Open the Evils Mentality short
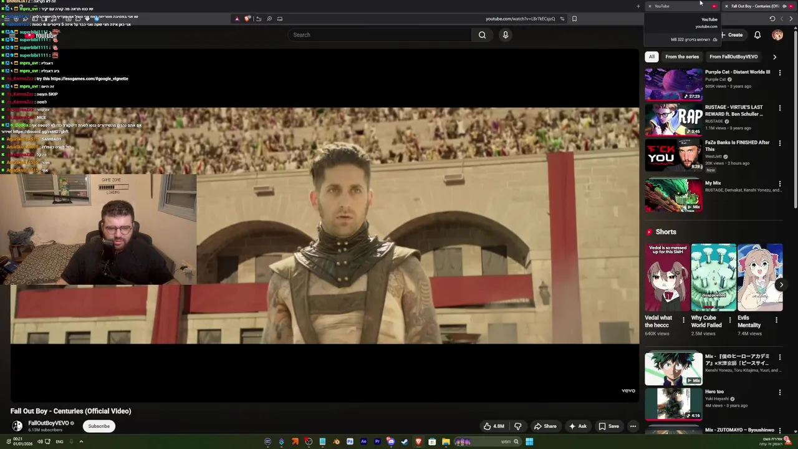 click(759, 278)
